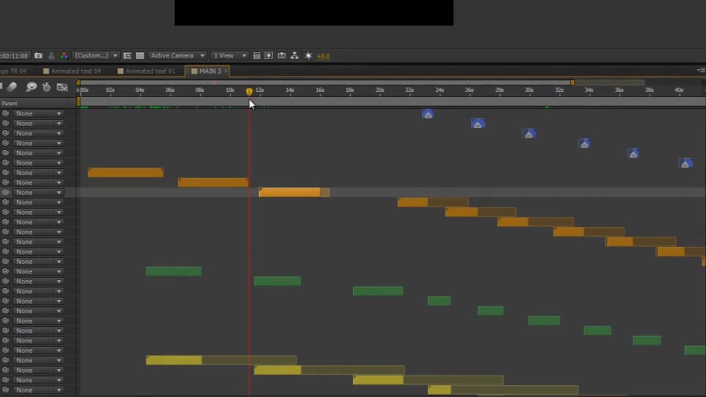The image size is (706, 397).
Task: Open the 1 View layout dropdown
Action: [229, 55]
